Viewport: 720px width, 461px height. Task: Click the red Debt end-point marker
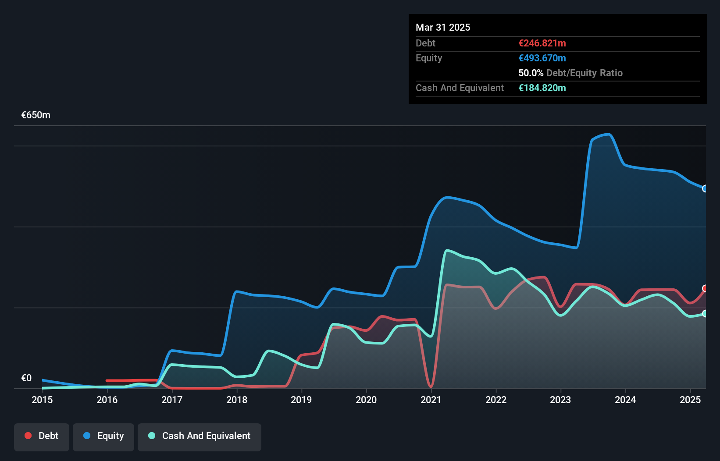(x=705, y=288)
